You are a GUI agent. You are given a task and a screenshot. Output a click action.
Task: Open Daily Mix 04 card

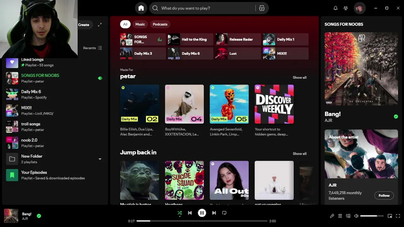pyautogui.click(x=184, y=104)
